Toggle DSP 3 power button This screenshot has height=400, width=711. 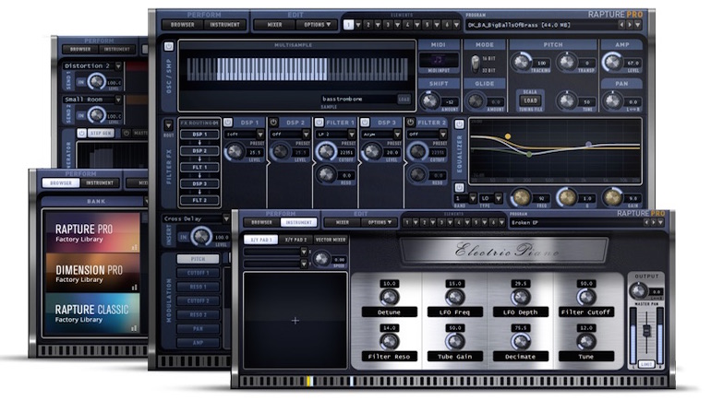tap(365, 123)
